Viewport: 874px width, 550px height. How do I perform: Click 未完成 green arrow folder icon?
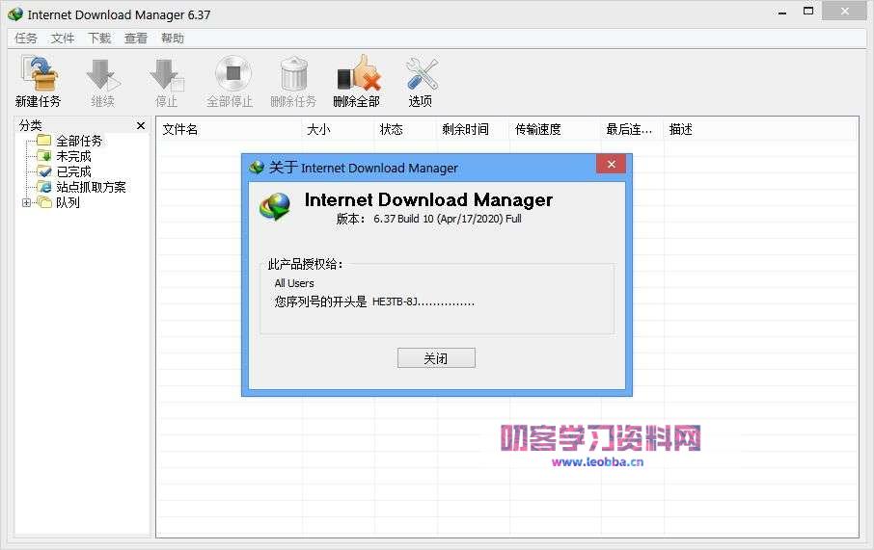tap(44, 156)
